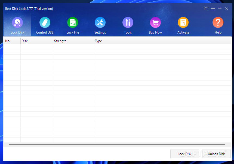This screenshot has width=234, height=164.
Task: Sort by the Type column header
Action: [x=162, y=41]
